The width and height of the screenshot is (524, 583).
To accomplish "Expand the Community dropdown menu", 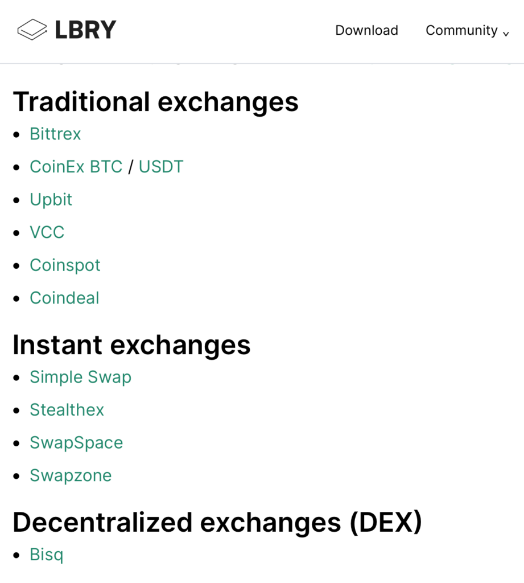I will tap(461, 30).
